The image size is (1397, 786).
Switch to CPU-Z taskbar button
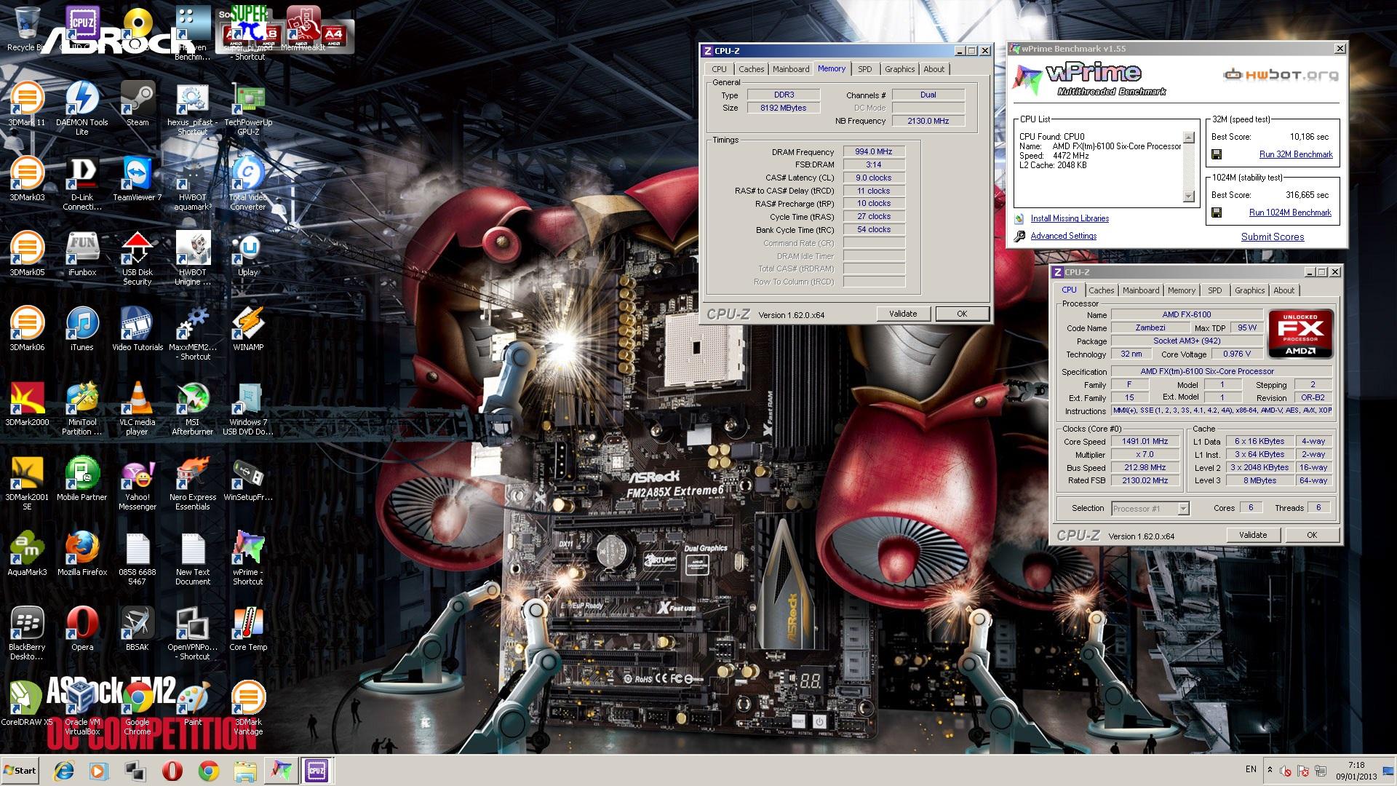pos(317,771)
